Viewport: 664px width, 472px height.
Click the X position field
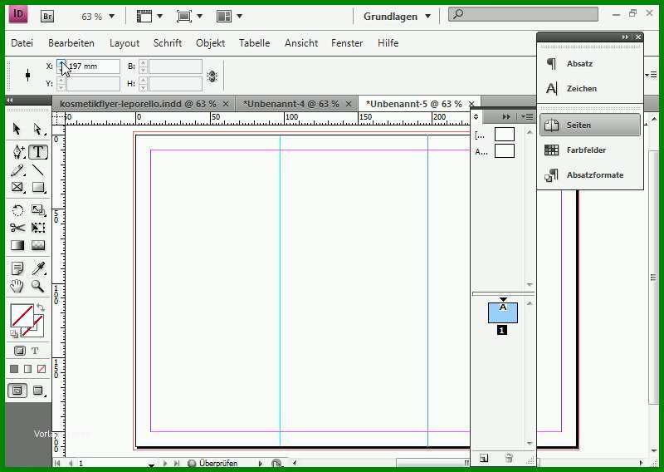click(93, 66)
